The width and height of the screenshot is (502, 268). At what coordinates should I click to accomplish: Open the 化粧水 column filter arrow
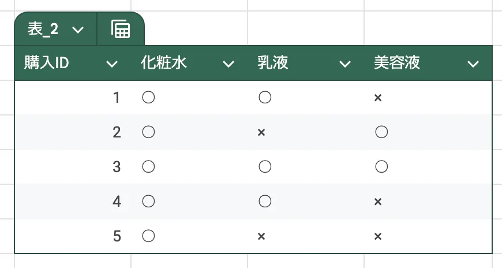(228, 64)
